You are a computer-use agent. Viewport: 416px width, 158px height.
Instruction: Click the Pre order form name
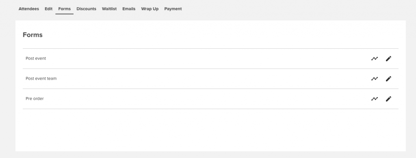tap(35, 99)
